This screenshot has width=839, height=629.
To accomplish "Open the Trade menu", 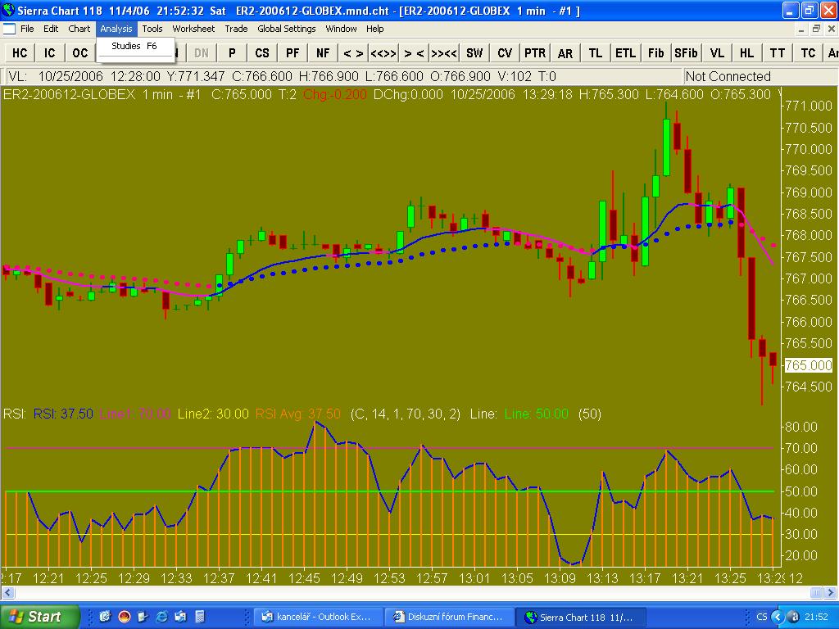I will coord(236,29).
